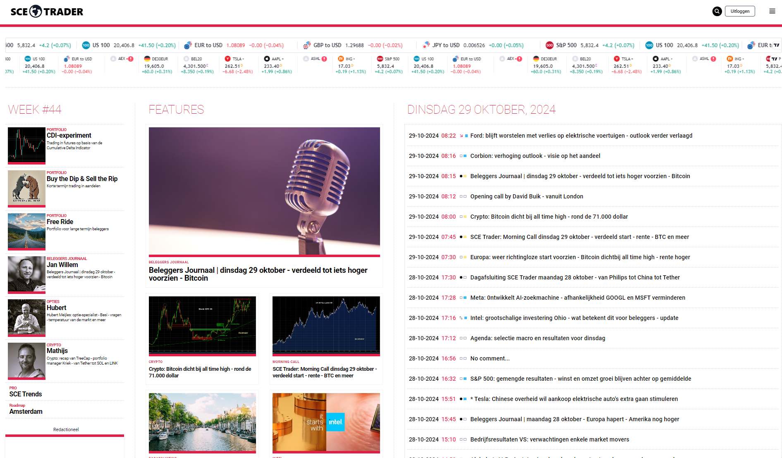782x458 pixels.
Task: Select the Tesla (TSLA) ticker icon
Action: pyautogui.click(x=227, y=59)
